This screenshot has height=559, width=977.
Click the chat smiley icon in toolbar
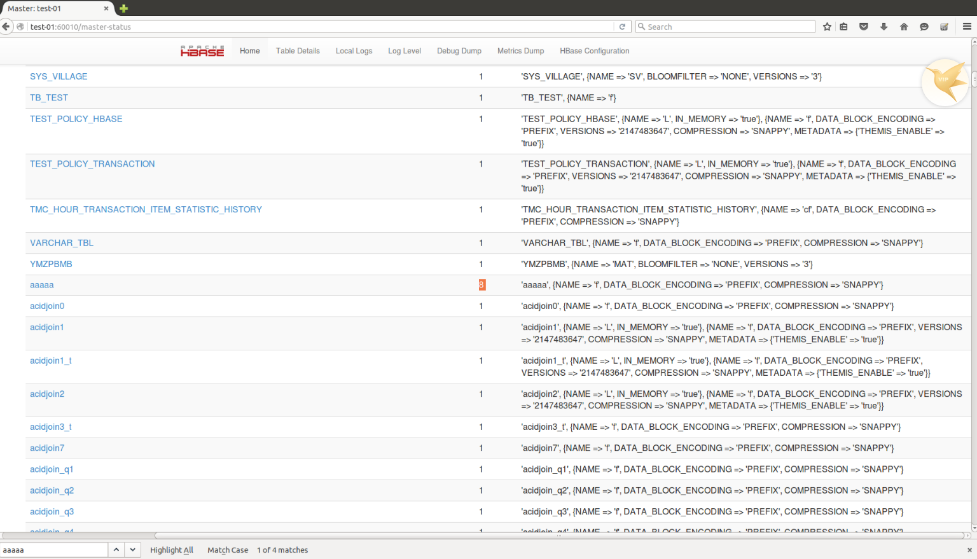924,27
